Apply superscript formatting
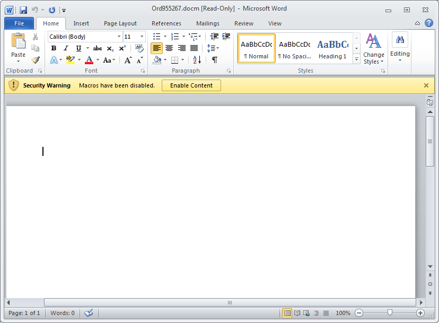 click(122, 48)
